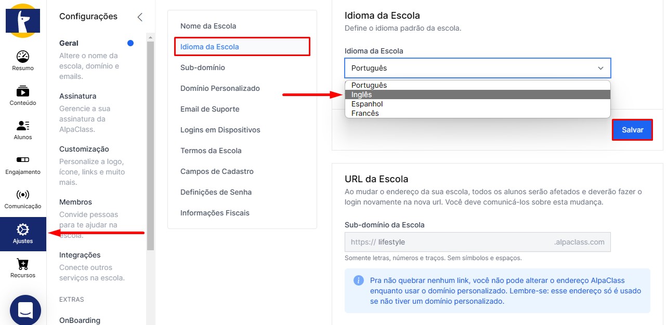Image resolution: width=667 pixels, height=325 pixels.
Task: Open the Resumo dashboard icon
Action: (x=23, y=57)
